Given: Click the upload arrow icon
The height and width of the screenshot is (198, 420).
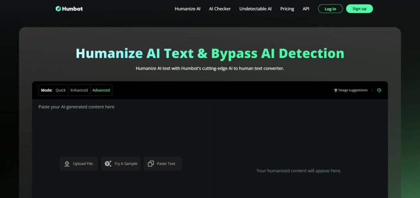Looking at the screenshot, I should tap(67, 164).
